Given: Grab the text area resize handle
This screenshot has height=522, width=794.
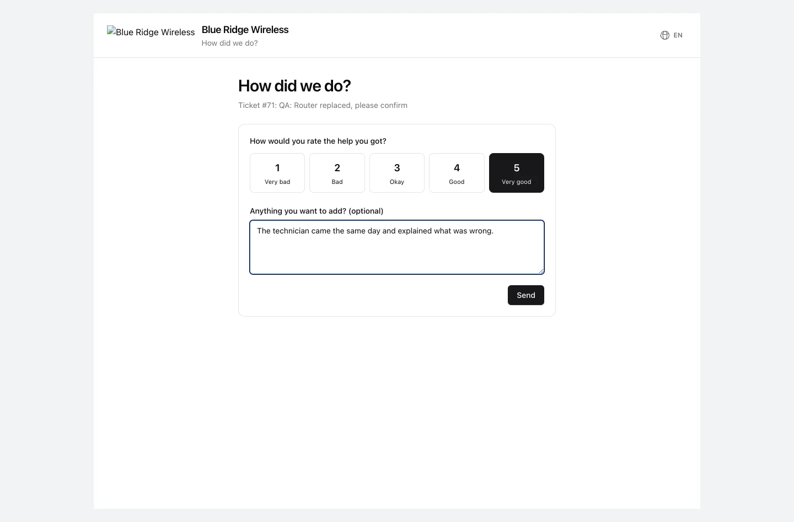Looking at the screenshot, I should [x=541, y=271].
